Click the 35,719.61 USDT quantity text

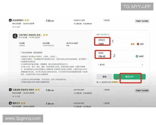(72, 43)
